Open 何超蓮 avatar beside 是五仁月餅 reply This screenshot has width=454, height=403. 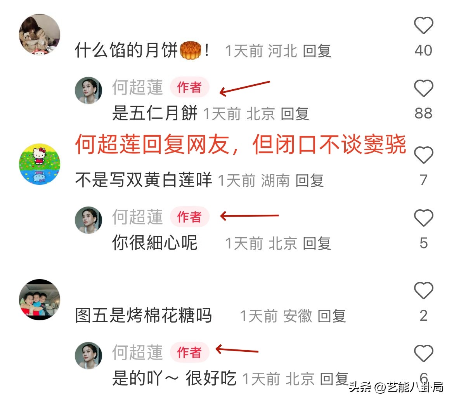pyautogui.click(x=88, y=90)
